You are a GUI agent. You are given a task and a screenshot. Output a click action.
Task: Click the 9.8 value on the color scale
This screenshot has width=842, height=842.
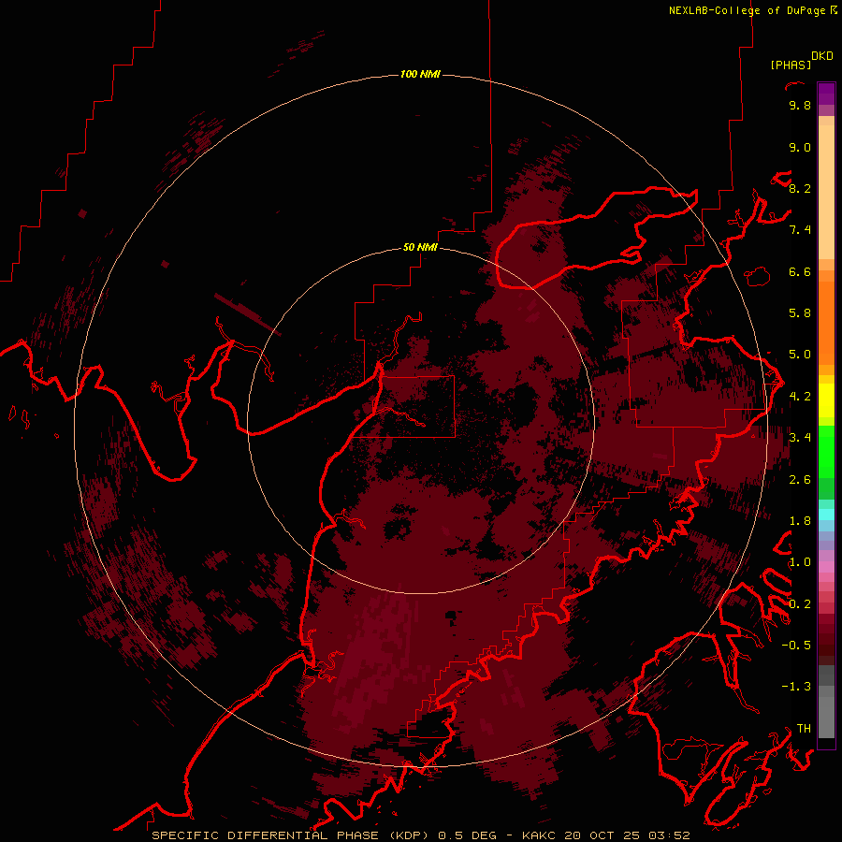(800, 105)
